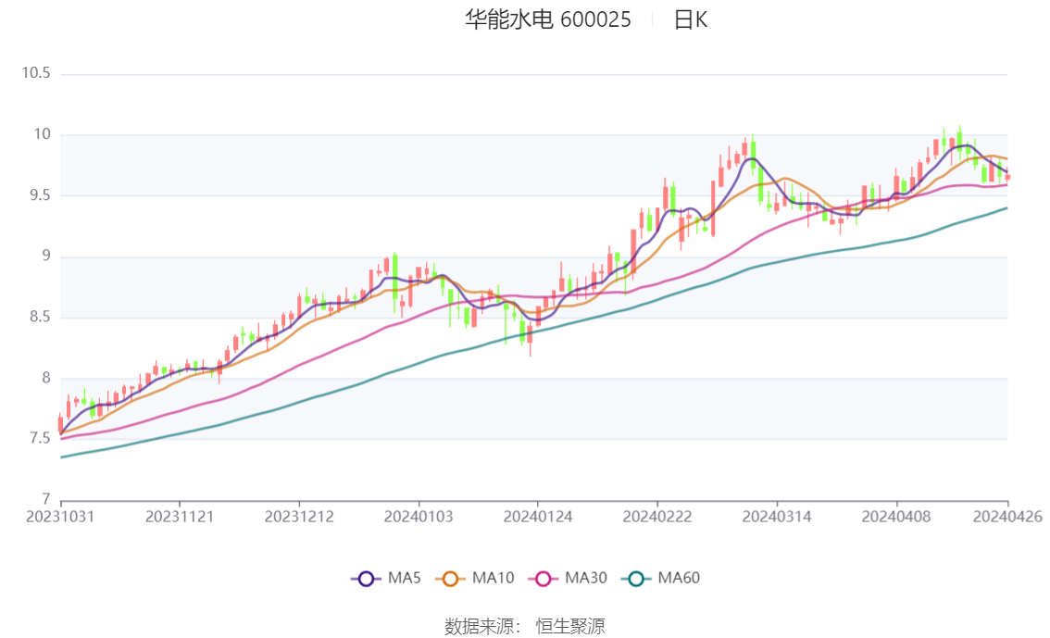Select the 20231121 date axis label
This screenshot has height=638, width=1050.
[180, 517]
